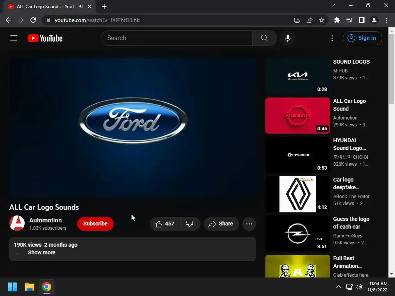Go forward in browser history
Screen dimensions: 395x296
[x=21, y=20]
